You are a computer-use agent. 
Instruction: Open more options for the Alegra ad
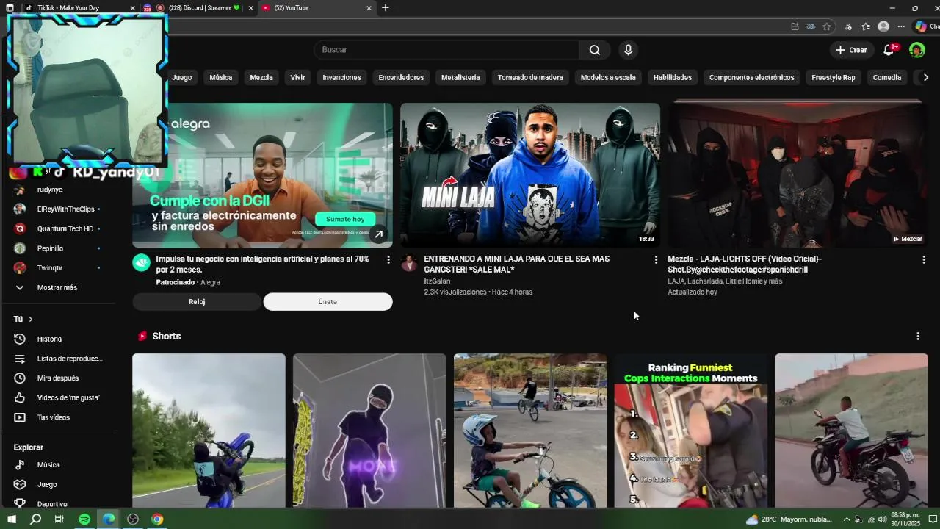[388, 259]
